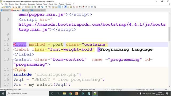
Task: Click 'PHP Hypertext Preprocessor file' status text
Action: 11,90
